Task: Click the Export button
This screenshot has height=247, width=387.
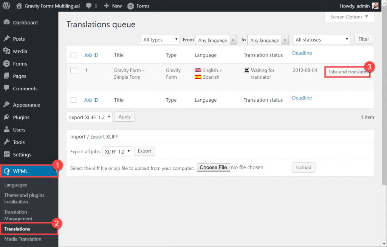Action: coord(144,151)
